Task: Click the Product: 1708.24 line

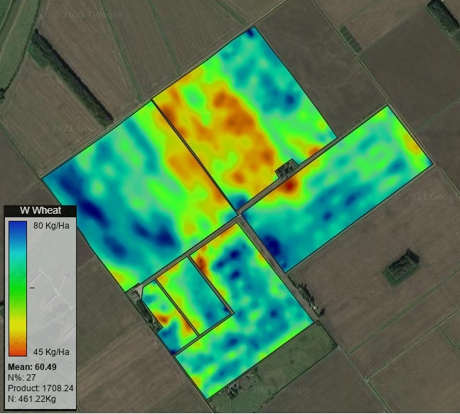Action: (41, 388)
